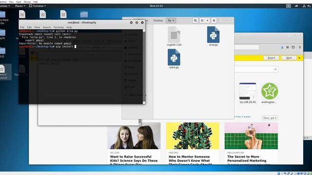Open the Files hamburger menu
Image resolution: width=312 pixels, height=175 pixels.
coord(214,20)
